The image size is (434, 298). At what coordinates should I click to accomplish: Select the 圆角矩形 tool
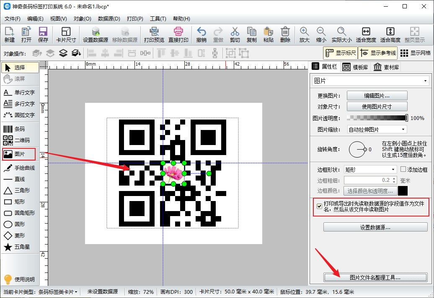(x=20, y=213)
